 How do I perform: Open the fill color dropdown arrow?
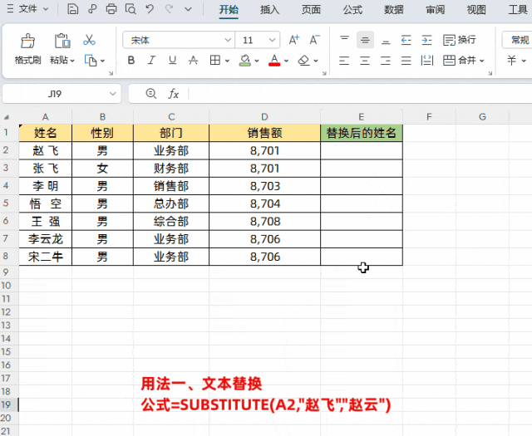pos(257,61)
